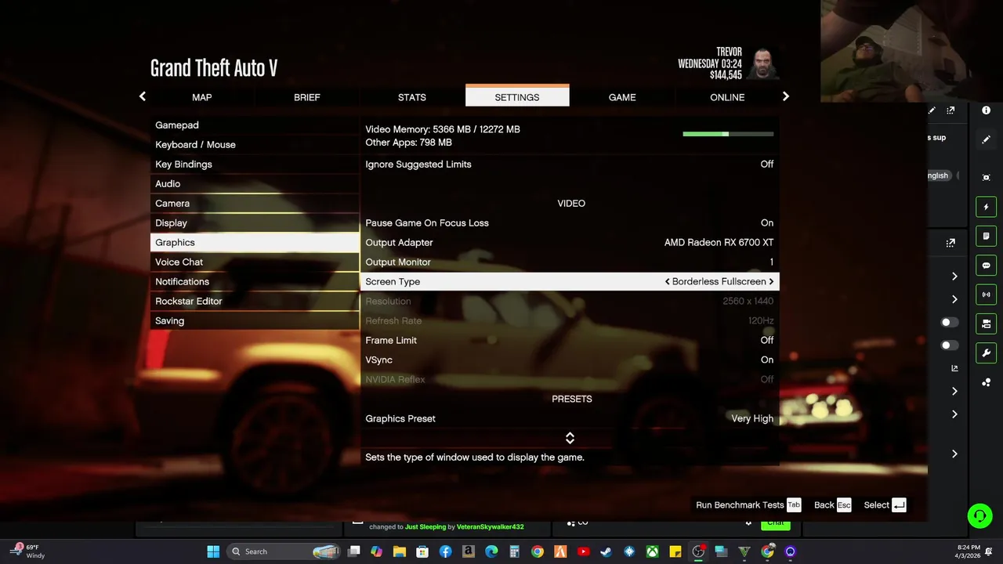Click Run Benchmark Tests button

[748, 505]
